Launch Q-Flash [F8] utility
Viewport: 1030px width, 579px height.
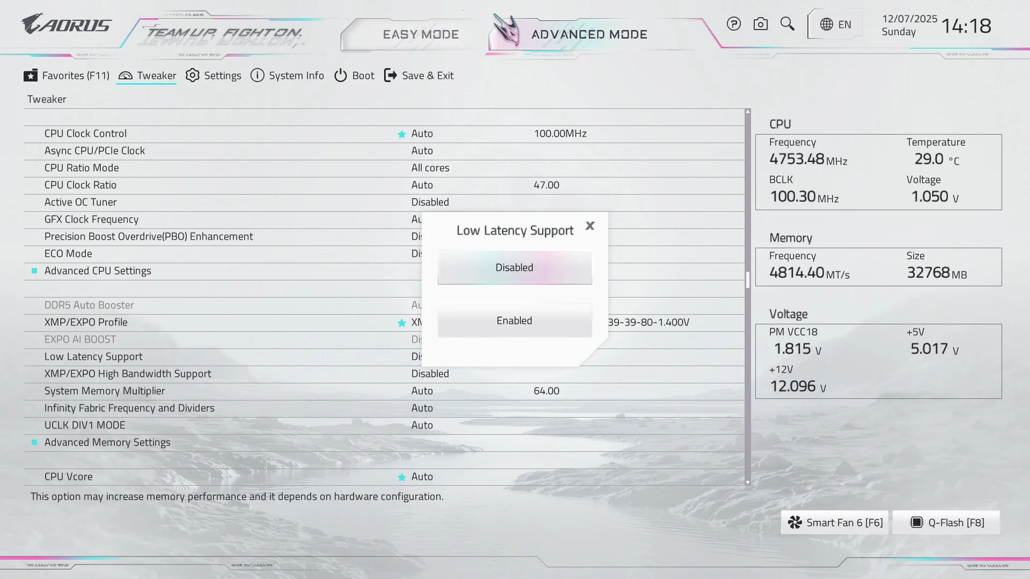(x=947, y=523)
